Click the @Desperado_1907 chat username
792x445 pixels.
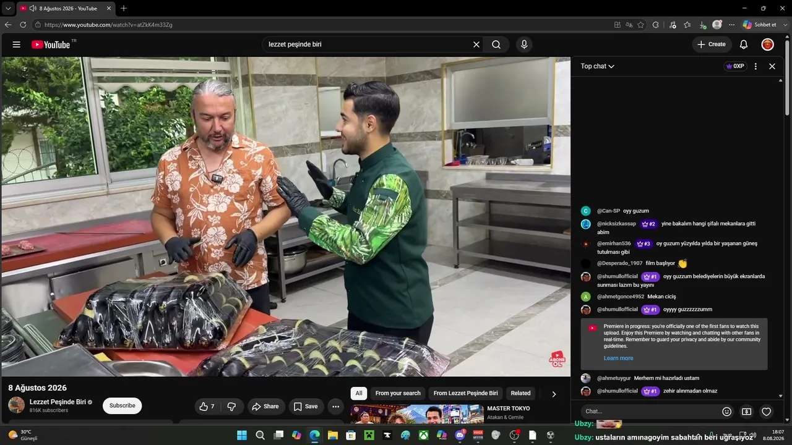(x=620, y=263)
